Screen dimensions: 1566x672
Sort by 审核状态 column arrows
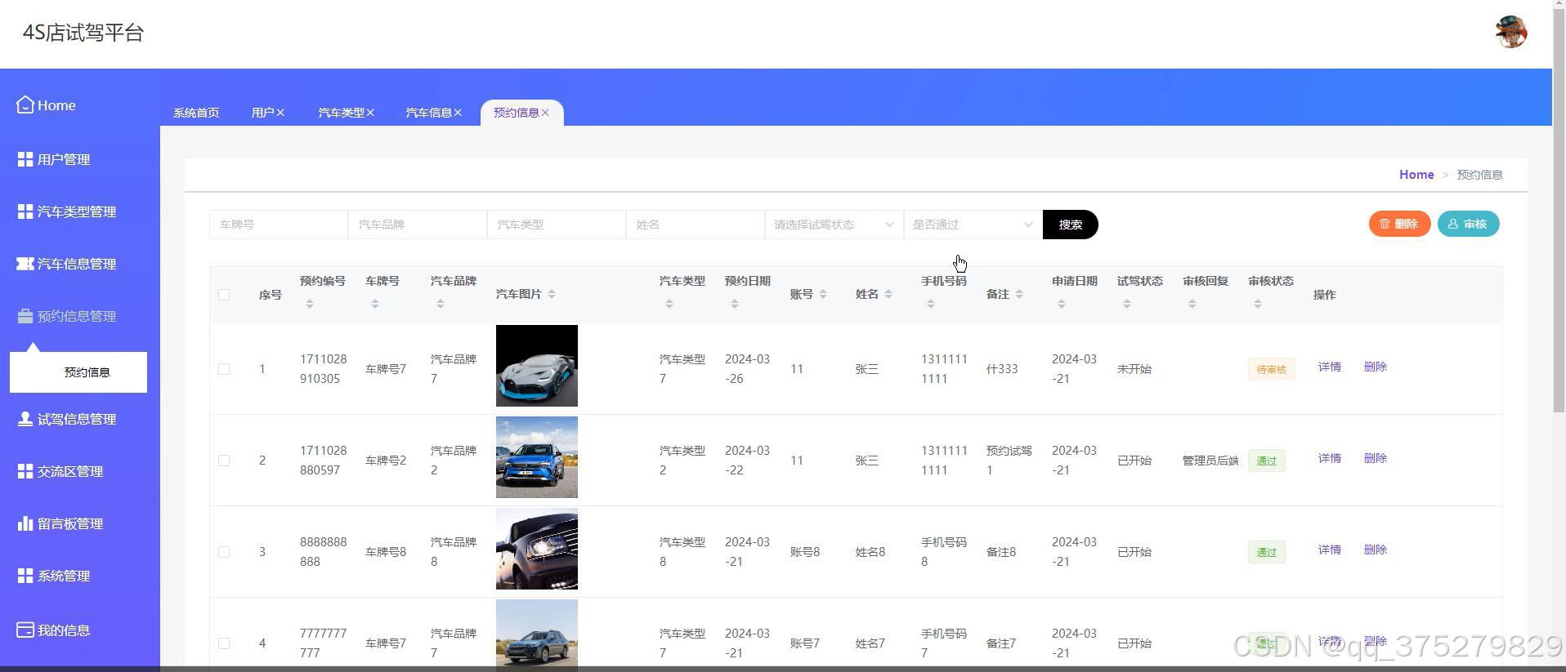pyautogui.click(x=1257, y=304)
